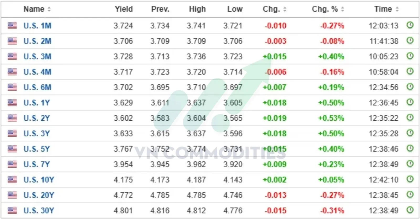Sort by Chg. column sort arrows
The height and width of the screenshot is (219, 420).
(x=285, y=9)
